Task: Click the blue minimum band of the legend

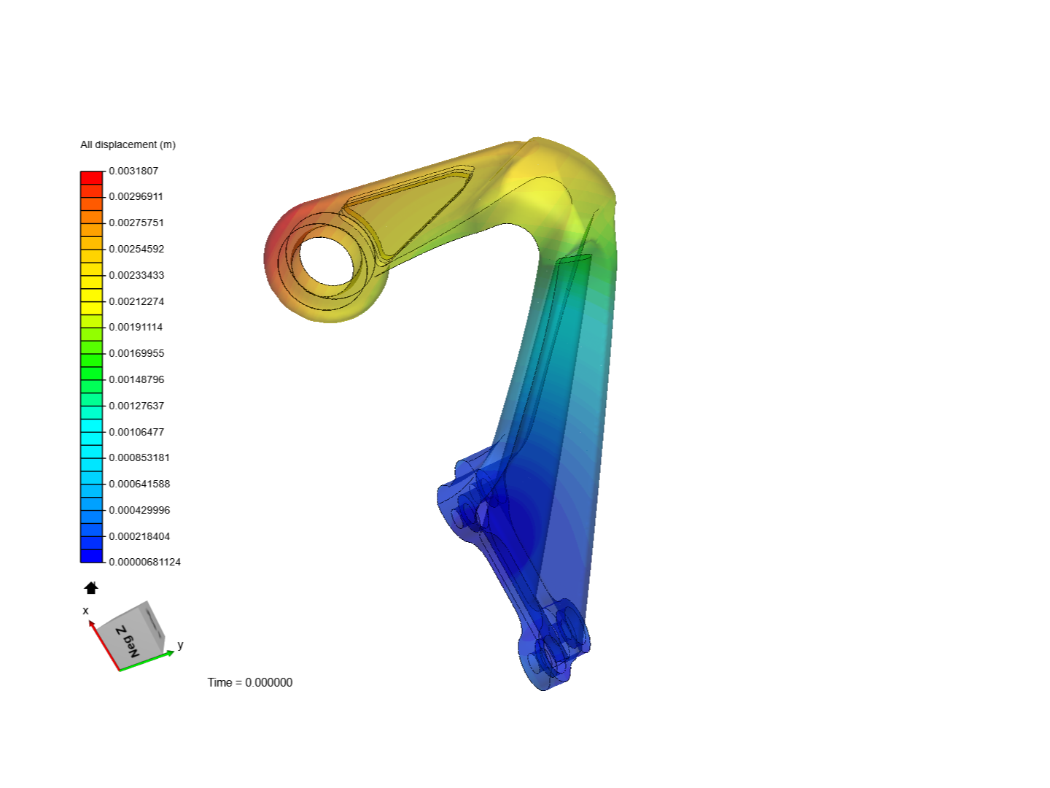Action: point(90,556)
